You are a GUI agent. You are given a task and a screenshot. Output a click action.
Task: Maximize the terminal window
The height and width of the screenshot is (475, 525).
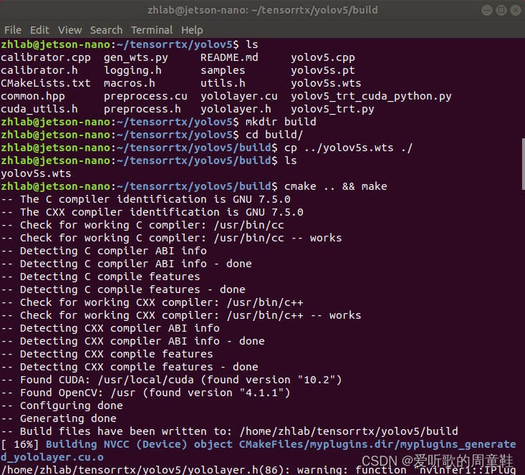(501, 10)
